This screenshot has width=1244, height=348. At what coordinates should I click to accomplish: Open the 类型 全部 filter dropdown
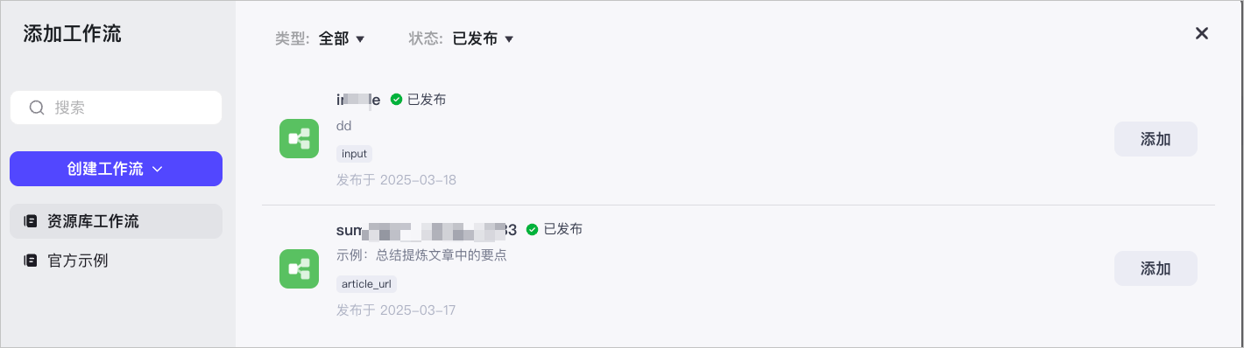click(x=341, y=38)
